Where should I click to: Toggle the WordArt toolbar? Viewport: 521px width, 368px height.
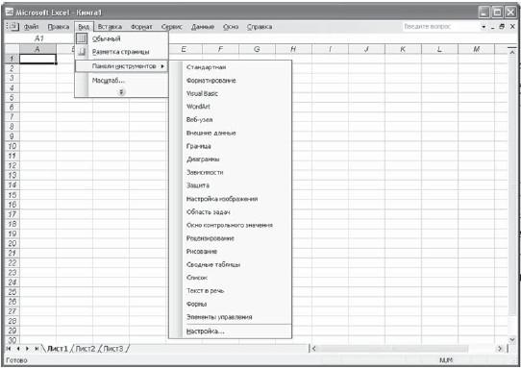point(231,107)
